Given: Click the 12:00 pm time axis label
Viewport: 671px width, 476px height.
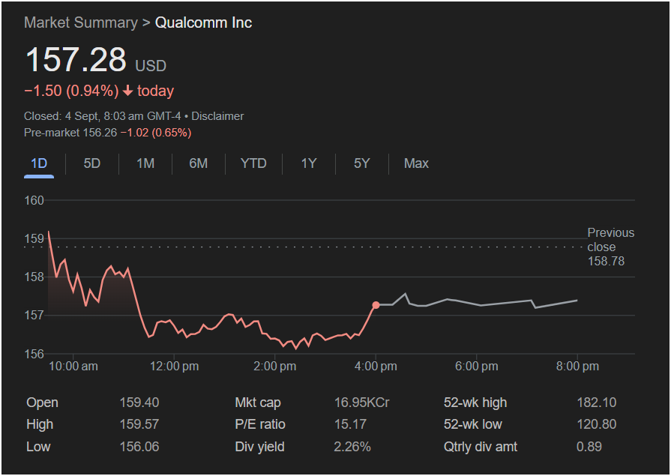Looking at the screenshot, I should coord(174,367).
